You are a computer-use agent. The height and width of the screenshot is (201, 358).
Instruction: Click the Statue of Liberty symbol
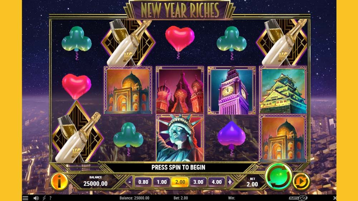(180, 138)
